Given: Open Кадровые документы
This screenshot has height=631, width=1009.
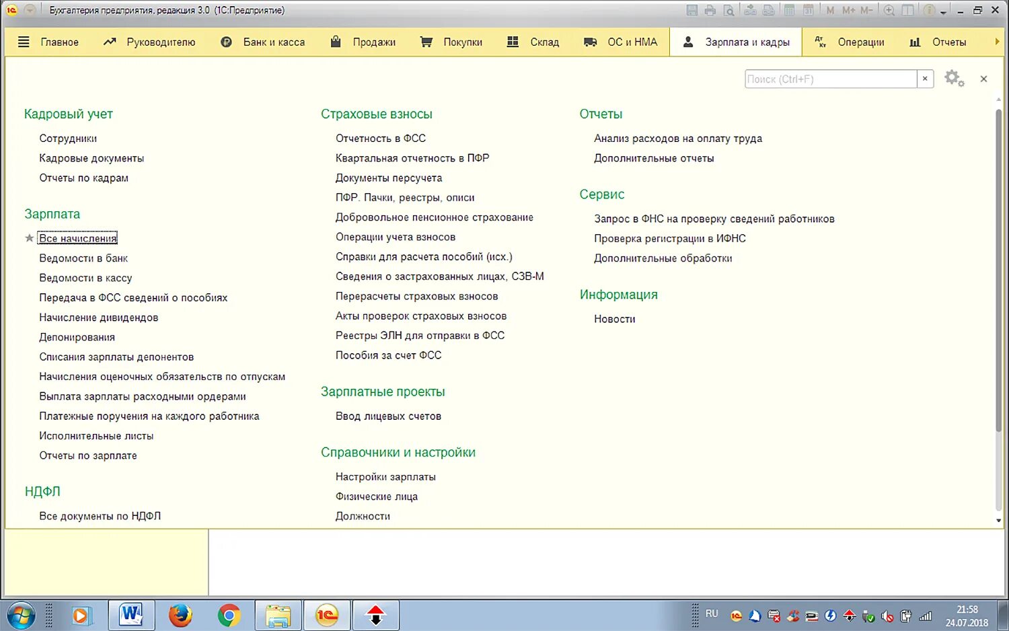Looking at the screenshot, I should pyautogui.click(x=91, y=158).
